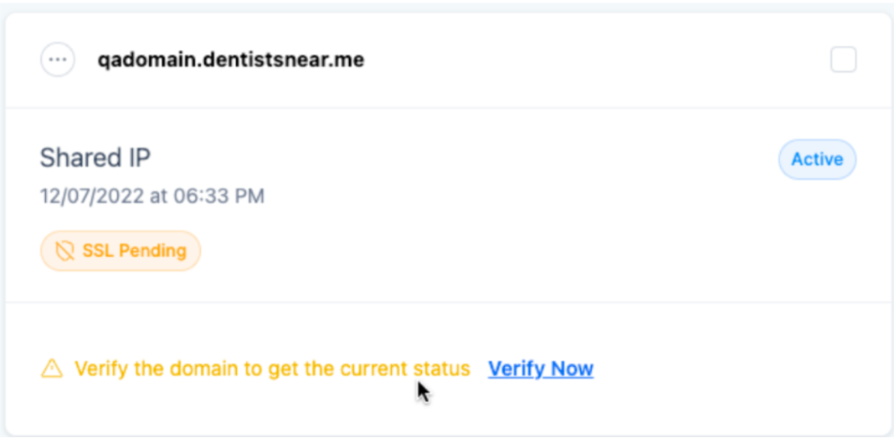894x438 pixels.
Task: Click the yellow warning triangle icon
Action: click(52, 369)
